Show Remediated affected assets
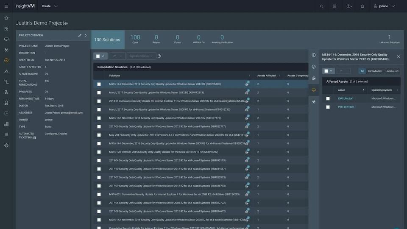Image resolution: width=407 pixels, height=229 pixels. click(x=374, y=71)
